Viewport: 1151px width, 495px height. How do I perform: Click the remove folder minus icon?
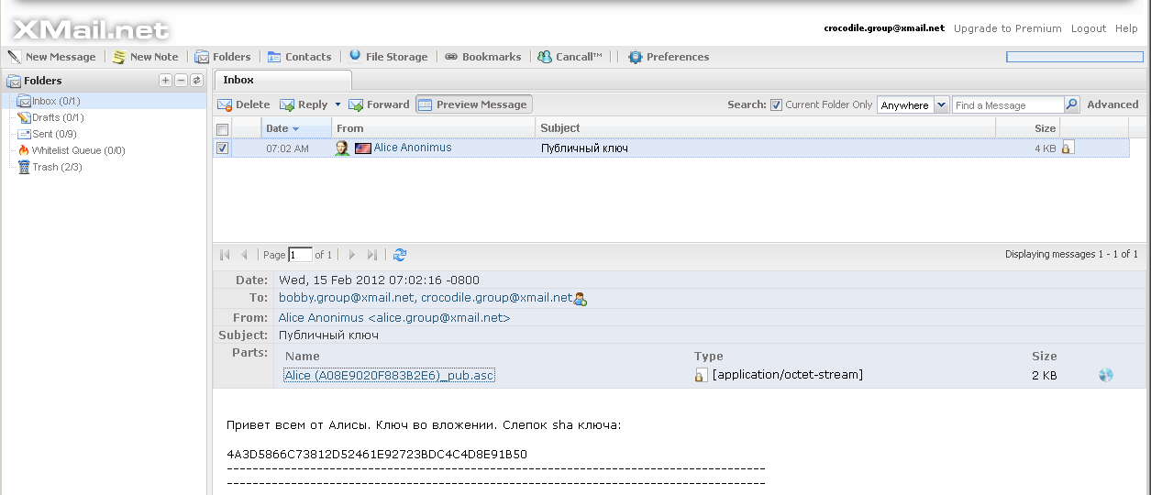pyautogui.click(x=181, y=81)
